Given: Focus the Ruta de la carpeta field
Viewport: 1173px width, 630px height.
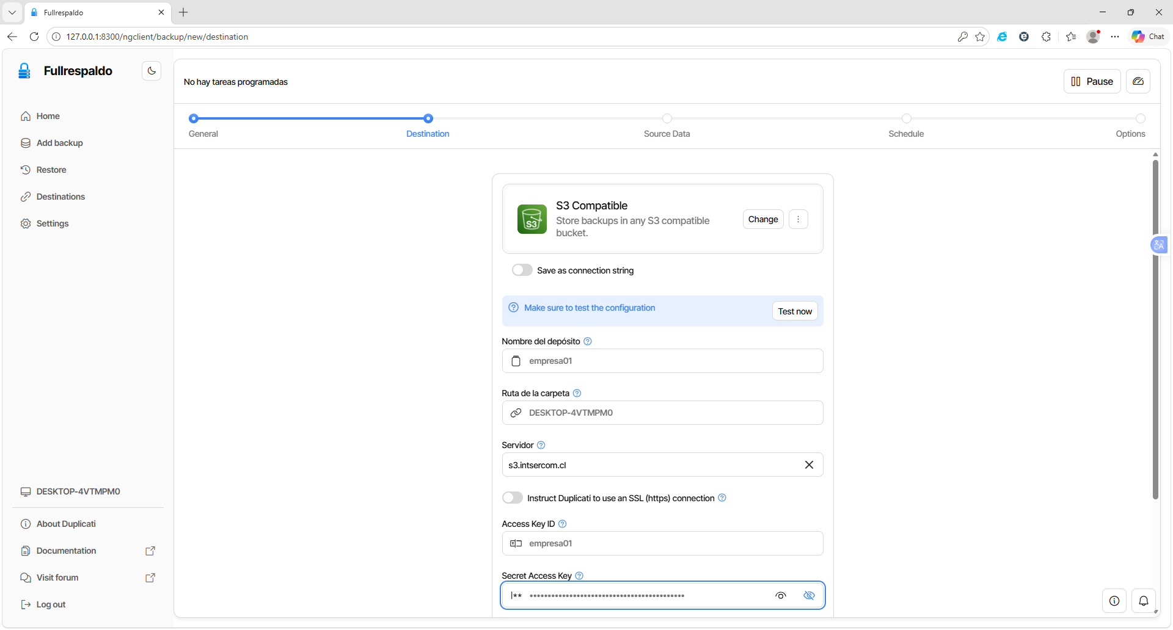Looking at the screenshot, I should coord(662,413).
